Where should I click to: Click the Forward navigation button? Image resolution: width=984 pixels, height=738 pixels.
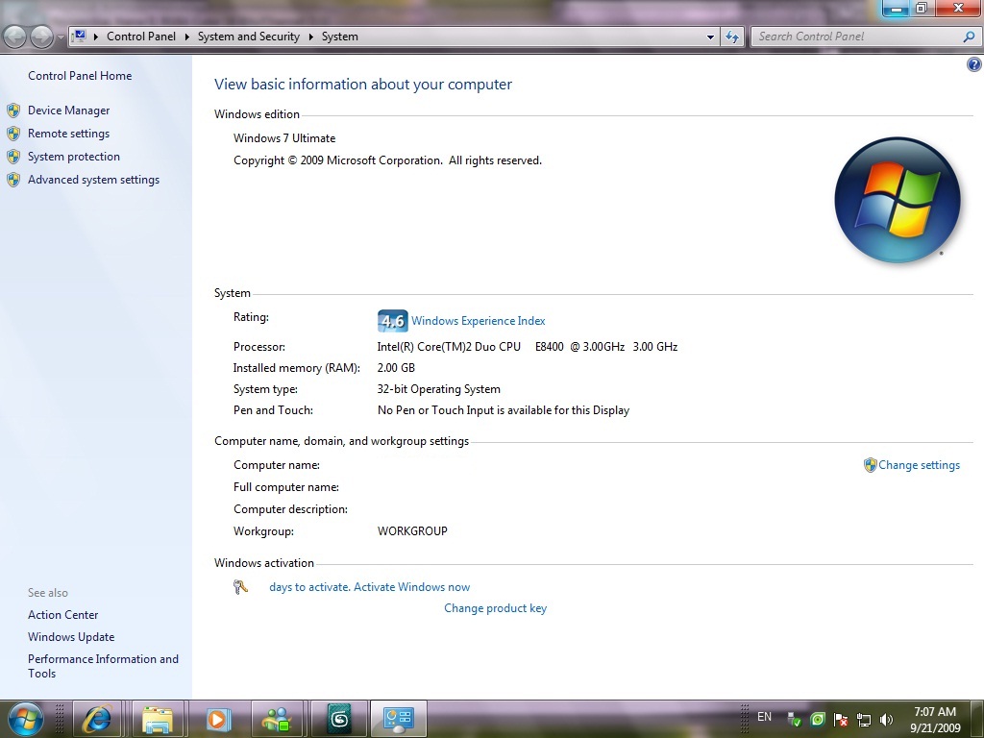(41, 37)
